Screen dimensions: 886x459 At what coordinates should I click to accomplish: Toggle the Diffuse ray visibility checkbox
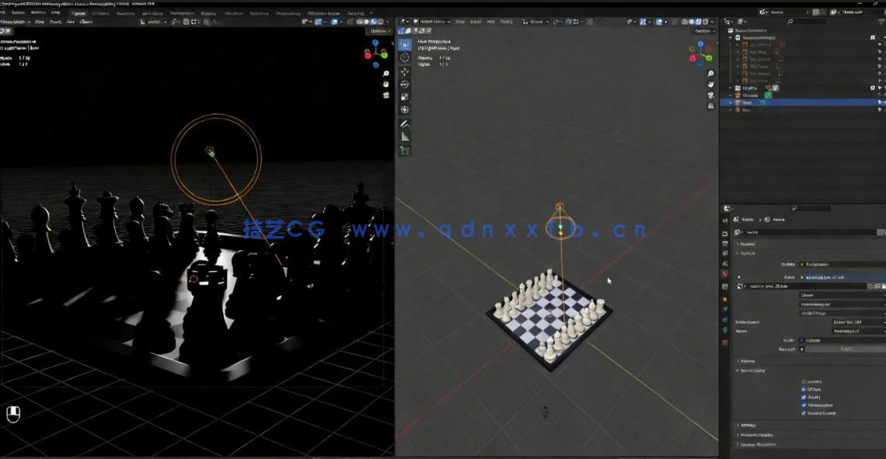[804, 389]
